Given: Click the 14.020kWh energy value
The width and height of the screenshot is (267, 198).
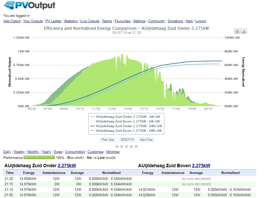Looking at the screenshot, I should 147,195.
